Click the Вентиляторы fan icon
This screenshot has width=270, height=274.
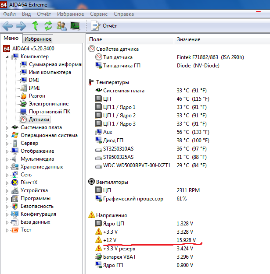(x=91, y=182)
